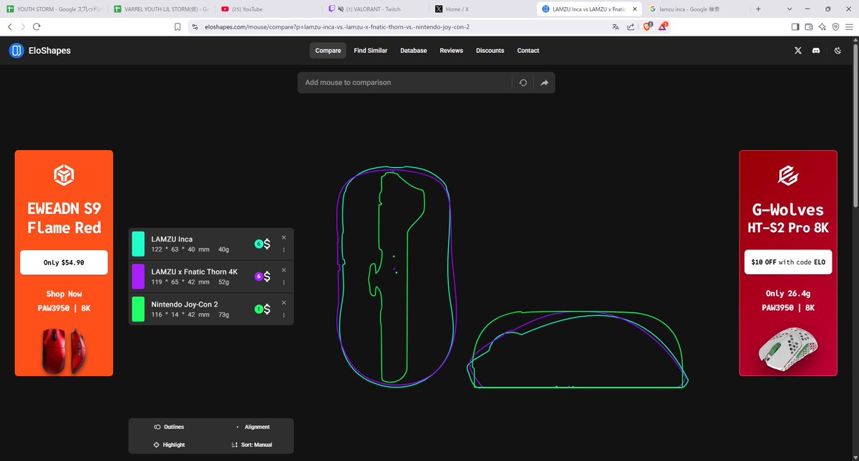Remove Nintendo Joy-Con 2 from comparison
This screenshot has width=859, height=461.
click(283, 303)
